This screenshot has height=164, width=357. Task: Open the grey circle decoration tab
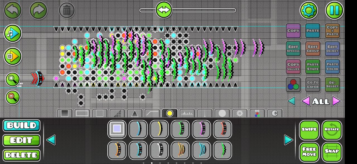pyautogui.click(x=222, y=113)
